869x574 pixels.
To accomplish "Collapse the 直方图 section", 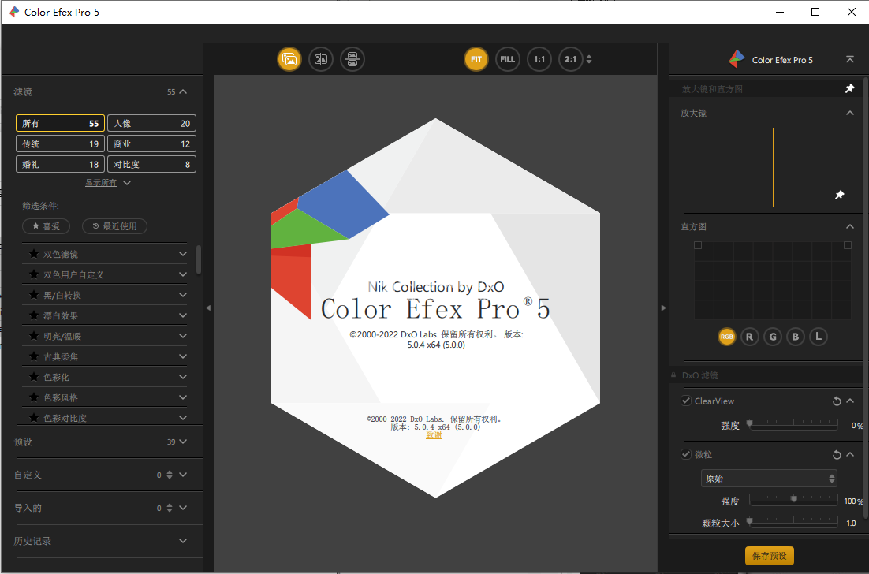I will [849, 226].
